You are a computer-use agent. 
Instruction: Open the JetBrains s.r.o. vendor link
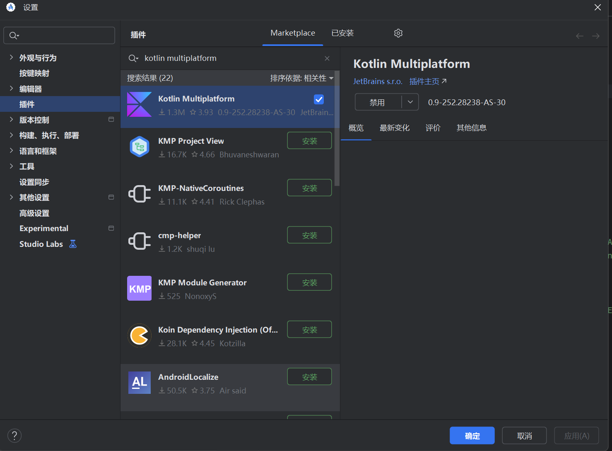click(378, 81)
